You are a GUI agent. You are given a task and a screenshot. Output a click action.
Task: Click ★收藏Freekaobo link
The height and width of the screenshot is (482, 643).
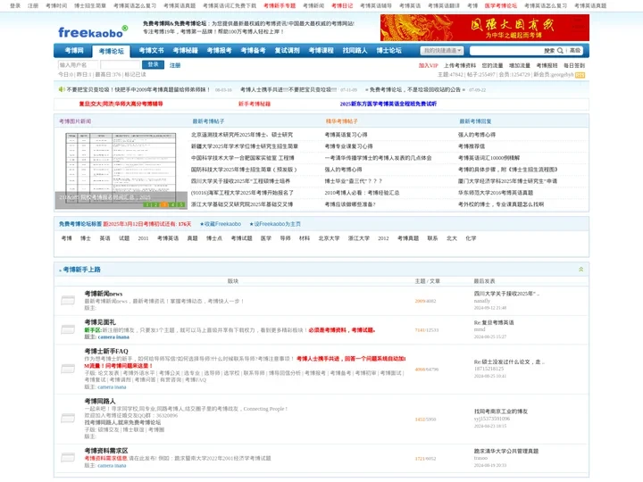221,224
